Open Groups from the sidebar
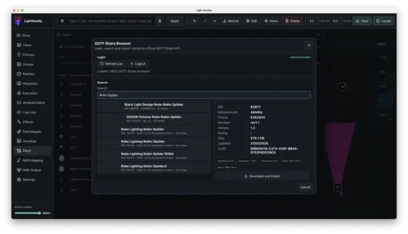Viewport: 408px width, 234px height. (32, 64)
